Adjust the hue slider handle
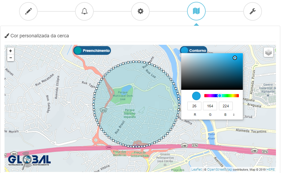The height and width of the screenshot is (173, 281). pos(220,96)
